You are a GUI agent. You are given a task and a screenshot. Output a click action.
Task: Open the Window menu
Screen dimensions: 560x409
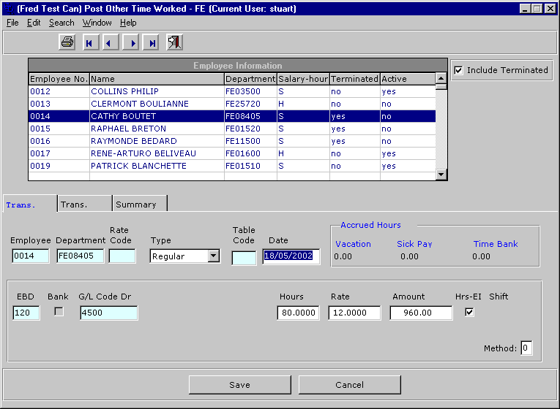click(97, 23)
